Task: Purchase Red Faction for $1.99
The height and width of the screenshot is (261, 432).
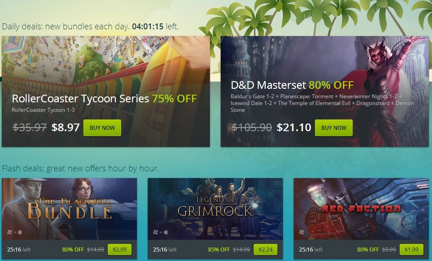Action: click(x=411, y=249)
